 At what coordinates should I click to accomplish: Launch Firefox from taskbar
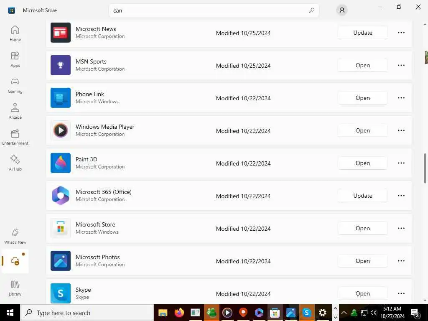coord(179,313)
